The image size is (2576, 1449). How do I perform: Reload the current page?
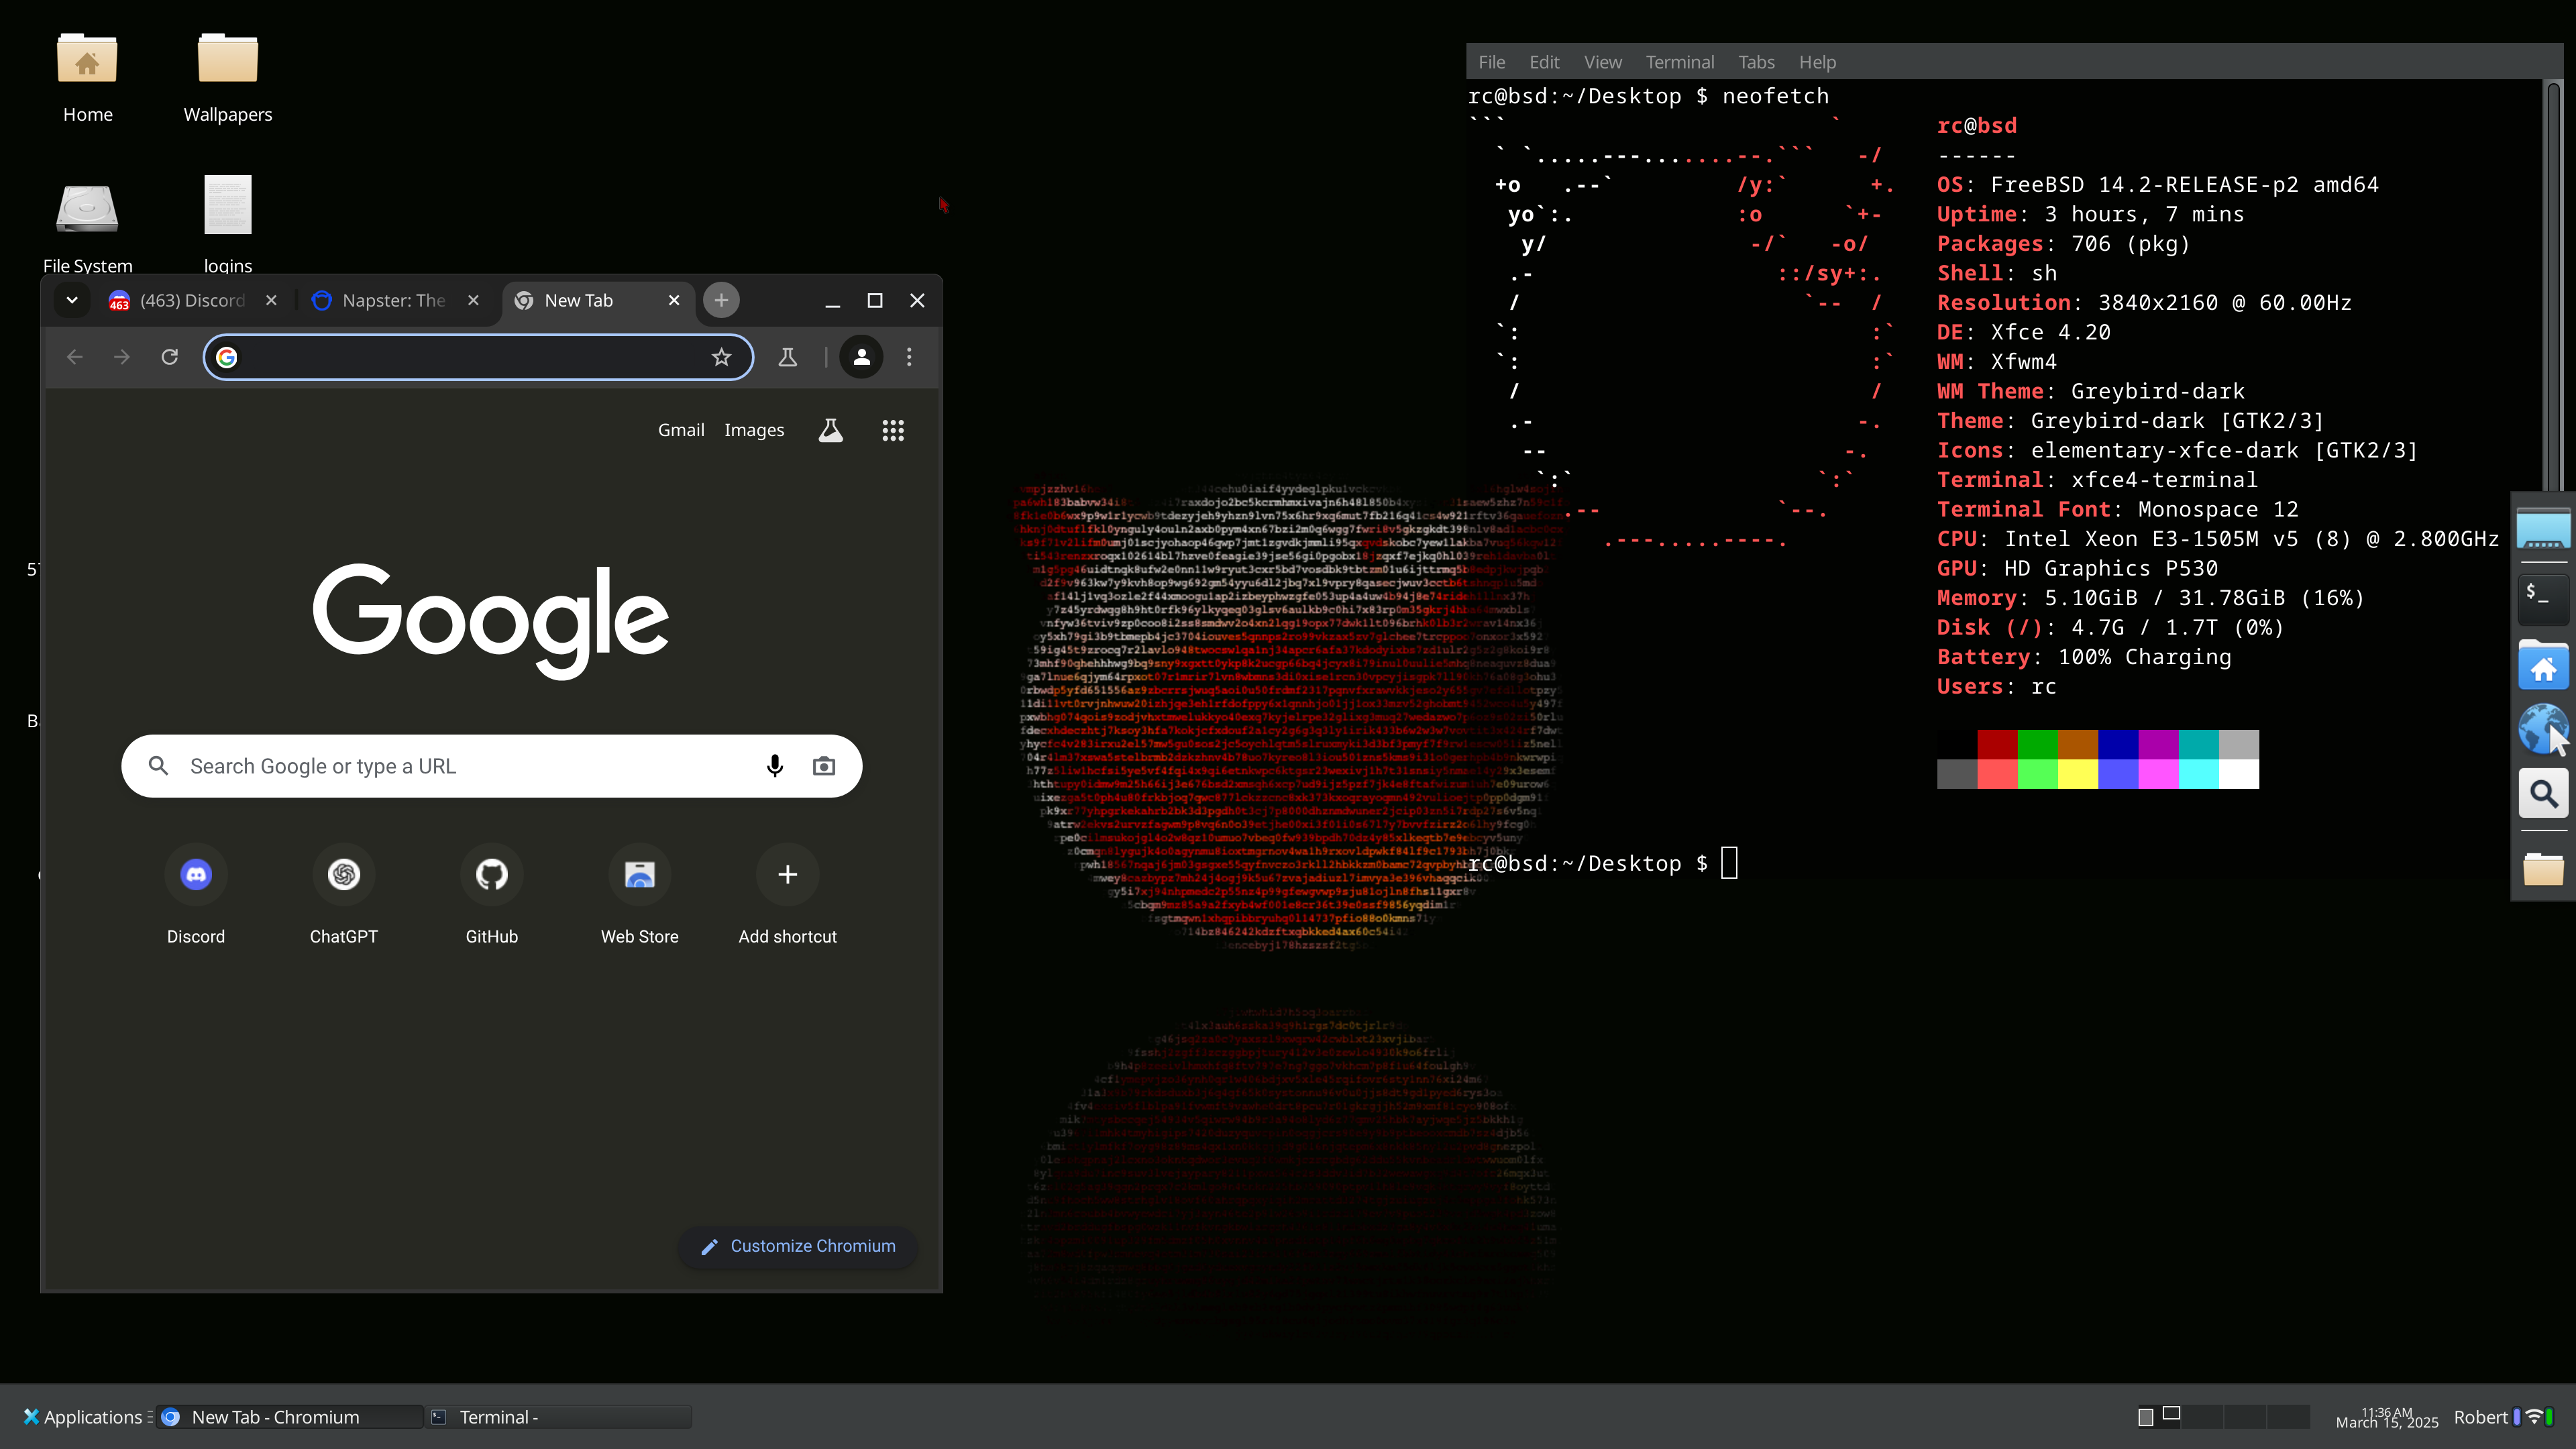coord(170,357)
